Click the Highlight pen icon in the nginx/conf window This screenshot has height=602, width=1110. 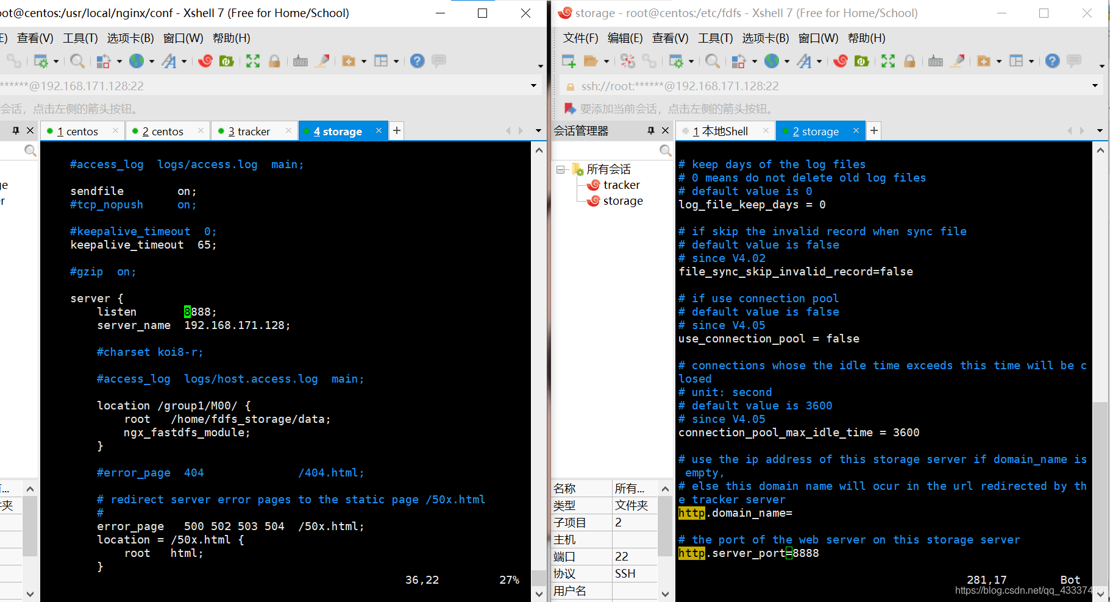point(323,61)
